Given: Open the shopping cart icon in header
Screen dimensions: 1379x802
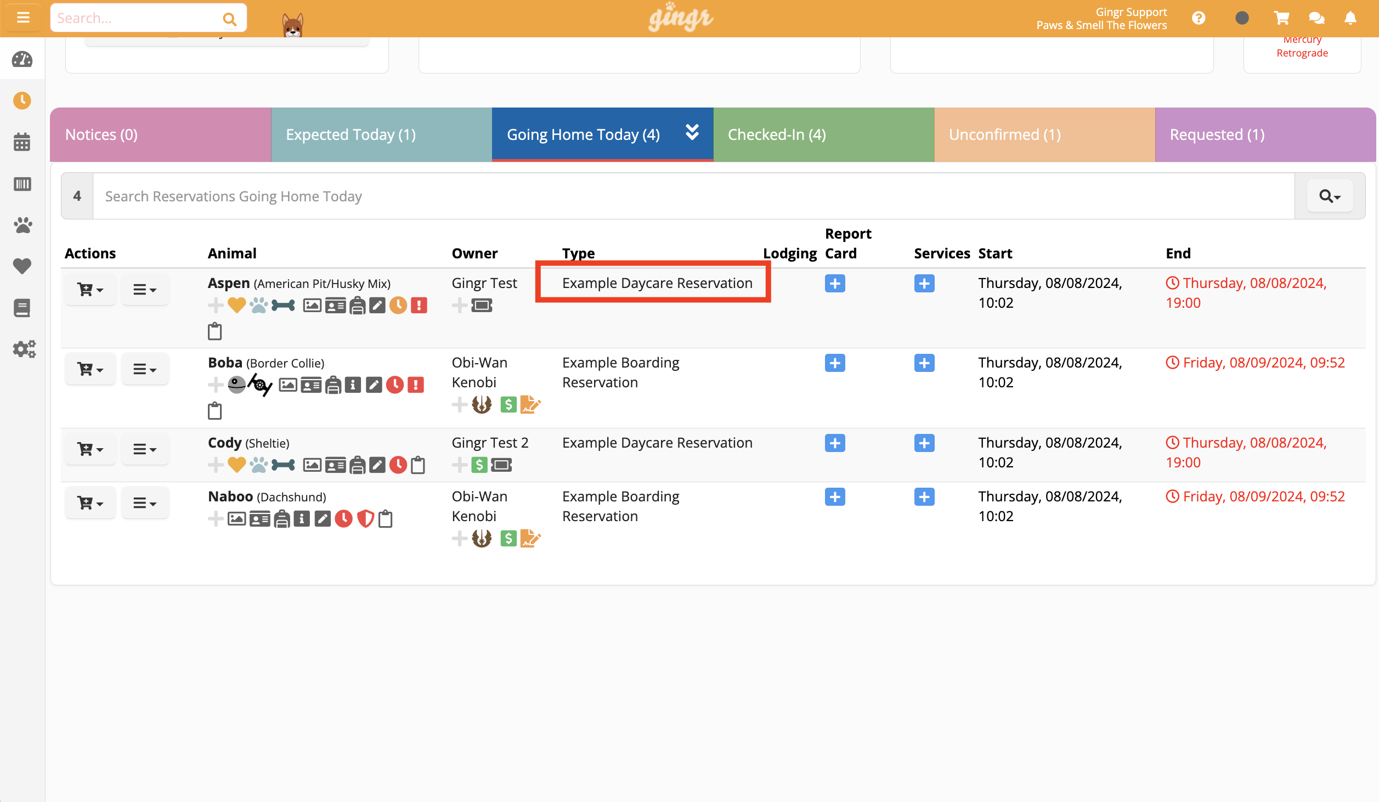Looking at the screenshot, I should (x=1281, y=18).
